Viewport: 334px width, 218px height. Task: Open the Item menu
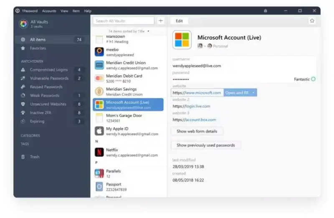point(76,11)
